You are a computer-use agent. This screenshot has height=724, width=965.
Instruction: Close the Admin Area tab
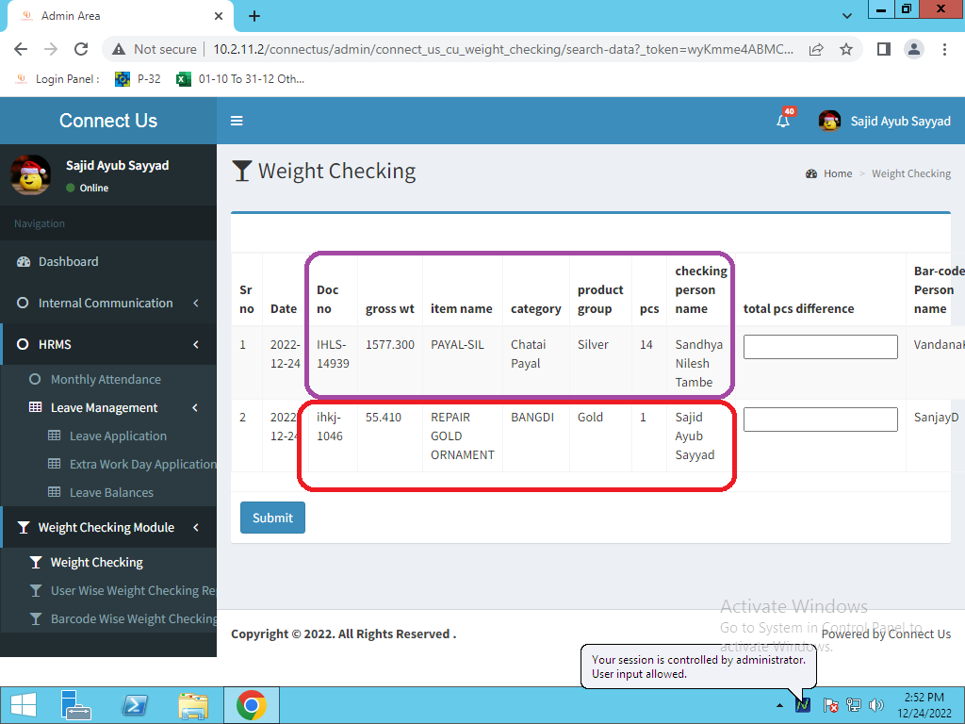click(219, 16)
